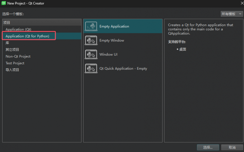Click the Qt Quick Application template icon
The width and height of the screenshot is (244, 152).
(91, 68)
